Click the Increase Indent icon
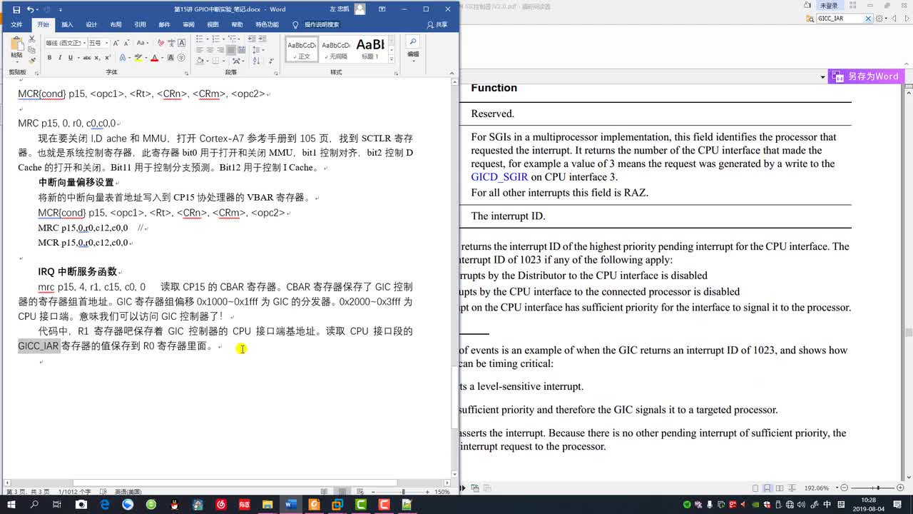Viewport: 913px width, 514px height. pos(263,39)
